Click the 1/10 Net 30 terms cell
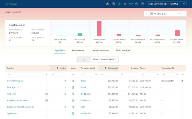 click(146, 87)
